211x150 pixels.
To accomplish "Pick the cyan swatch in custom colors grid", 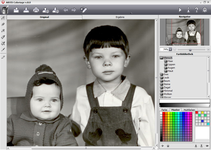I will (208, 124).
